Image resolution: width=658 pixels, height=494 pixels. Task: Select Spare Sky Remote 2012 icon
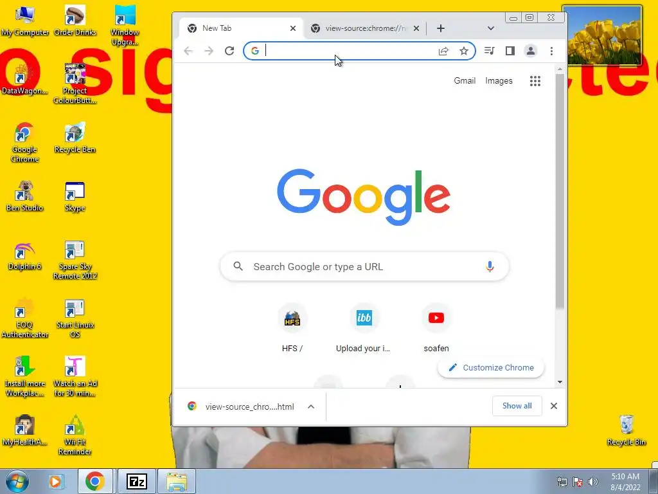click(x=75, y=260)
